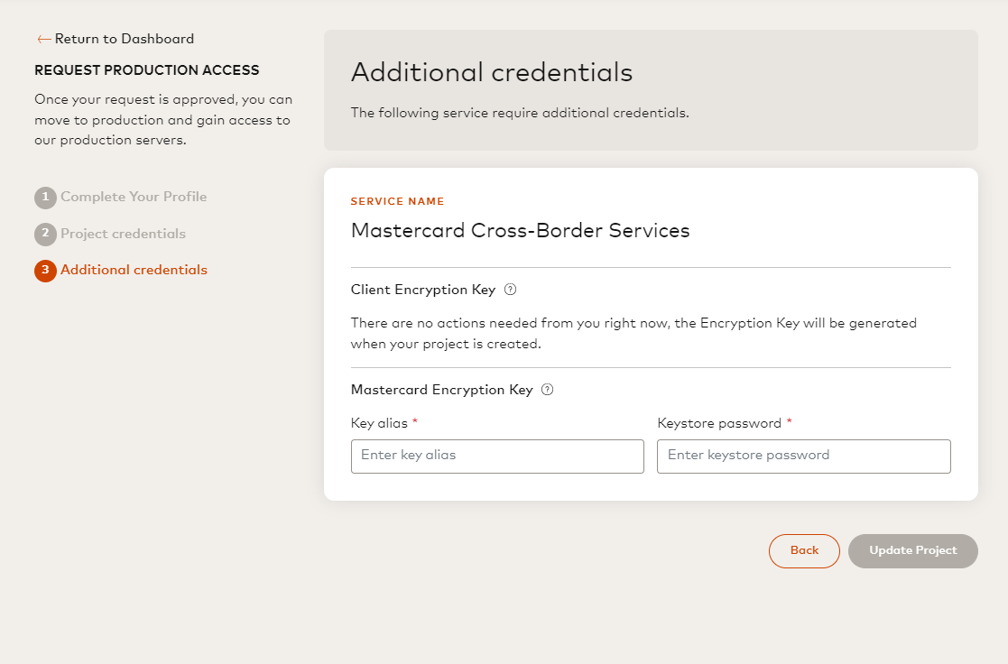Viewport: 1008px width, 664px height.
Task: Select the Additional credentials step
Action: click(133, 270)
